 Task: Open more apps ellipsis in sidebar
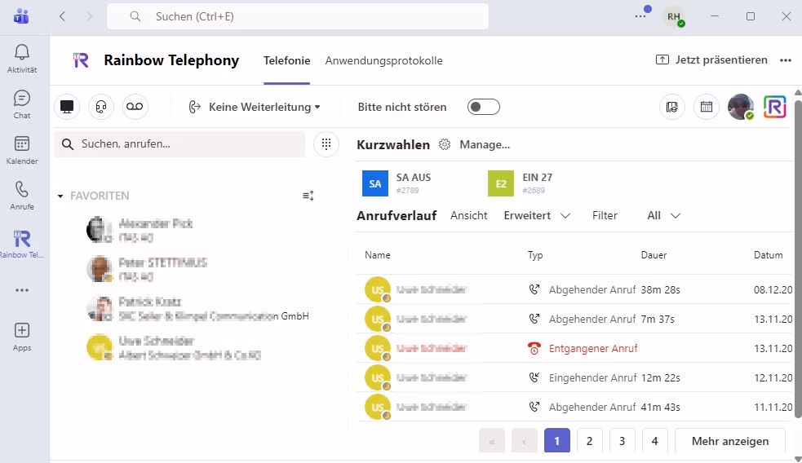coord(22,290)
